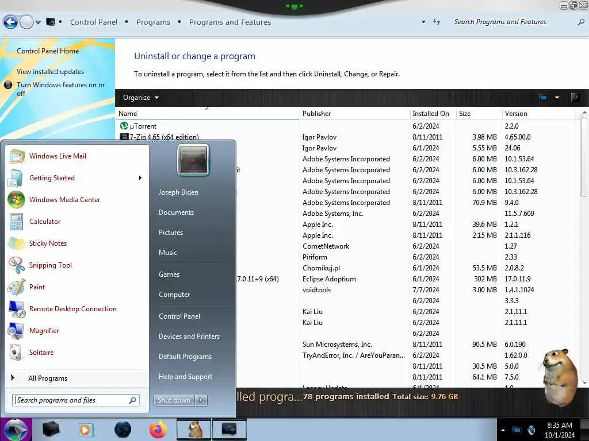Image resolution: width=589 pixels, height=441 pixels.
Task: Open the Paint palette icon
Action: (16, 287)
